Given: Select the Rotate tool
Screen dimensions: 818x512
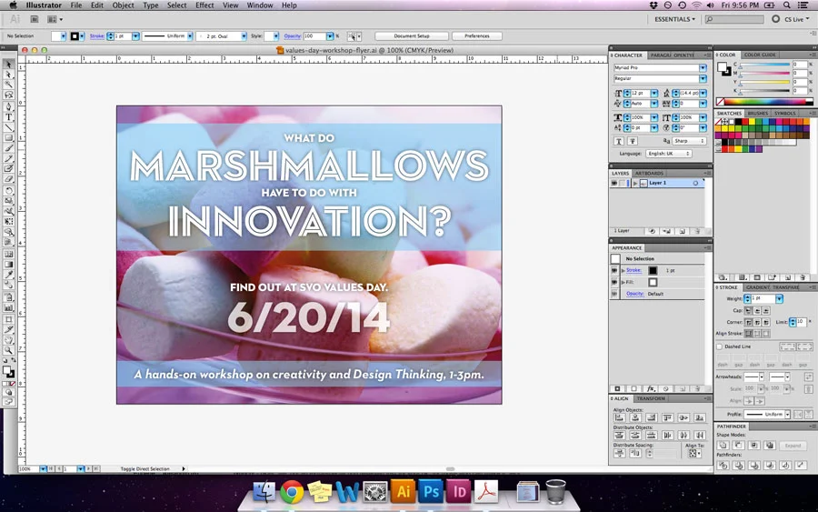Looking at the screenshot, I should [8, 190].
